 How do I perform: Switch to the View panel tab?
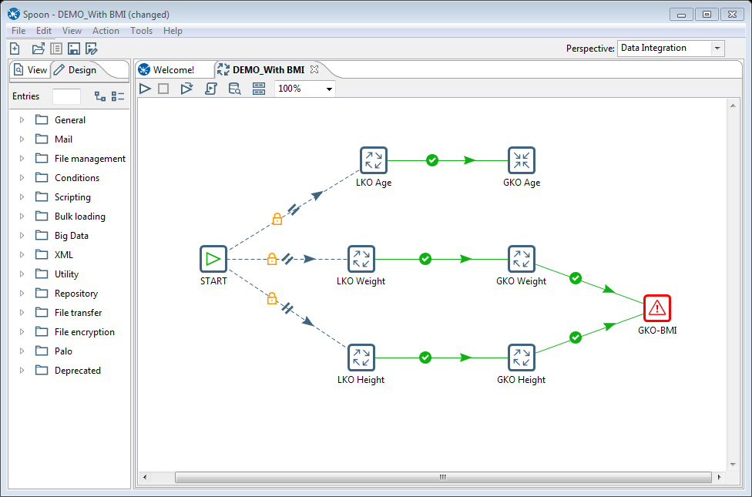coord(31,70)
